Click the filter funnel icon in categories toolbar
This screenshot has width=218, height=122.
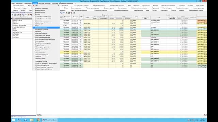coord(26,15)
